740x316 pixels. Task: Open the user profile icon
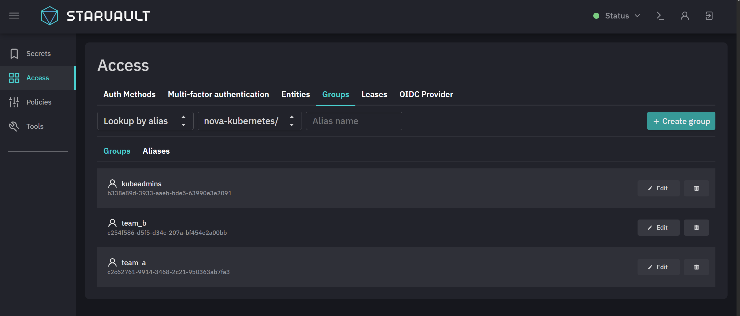[x=685, y=16]
